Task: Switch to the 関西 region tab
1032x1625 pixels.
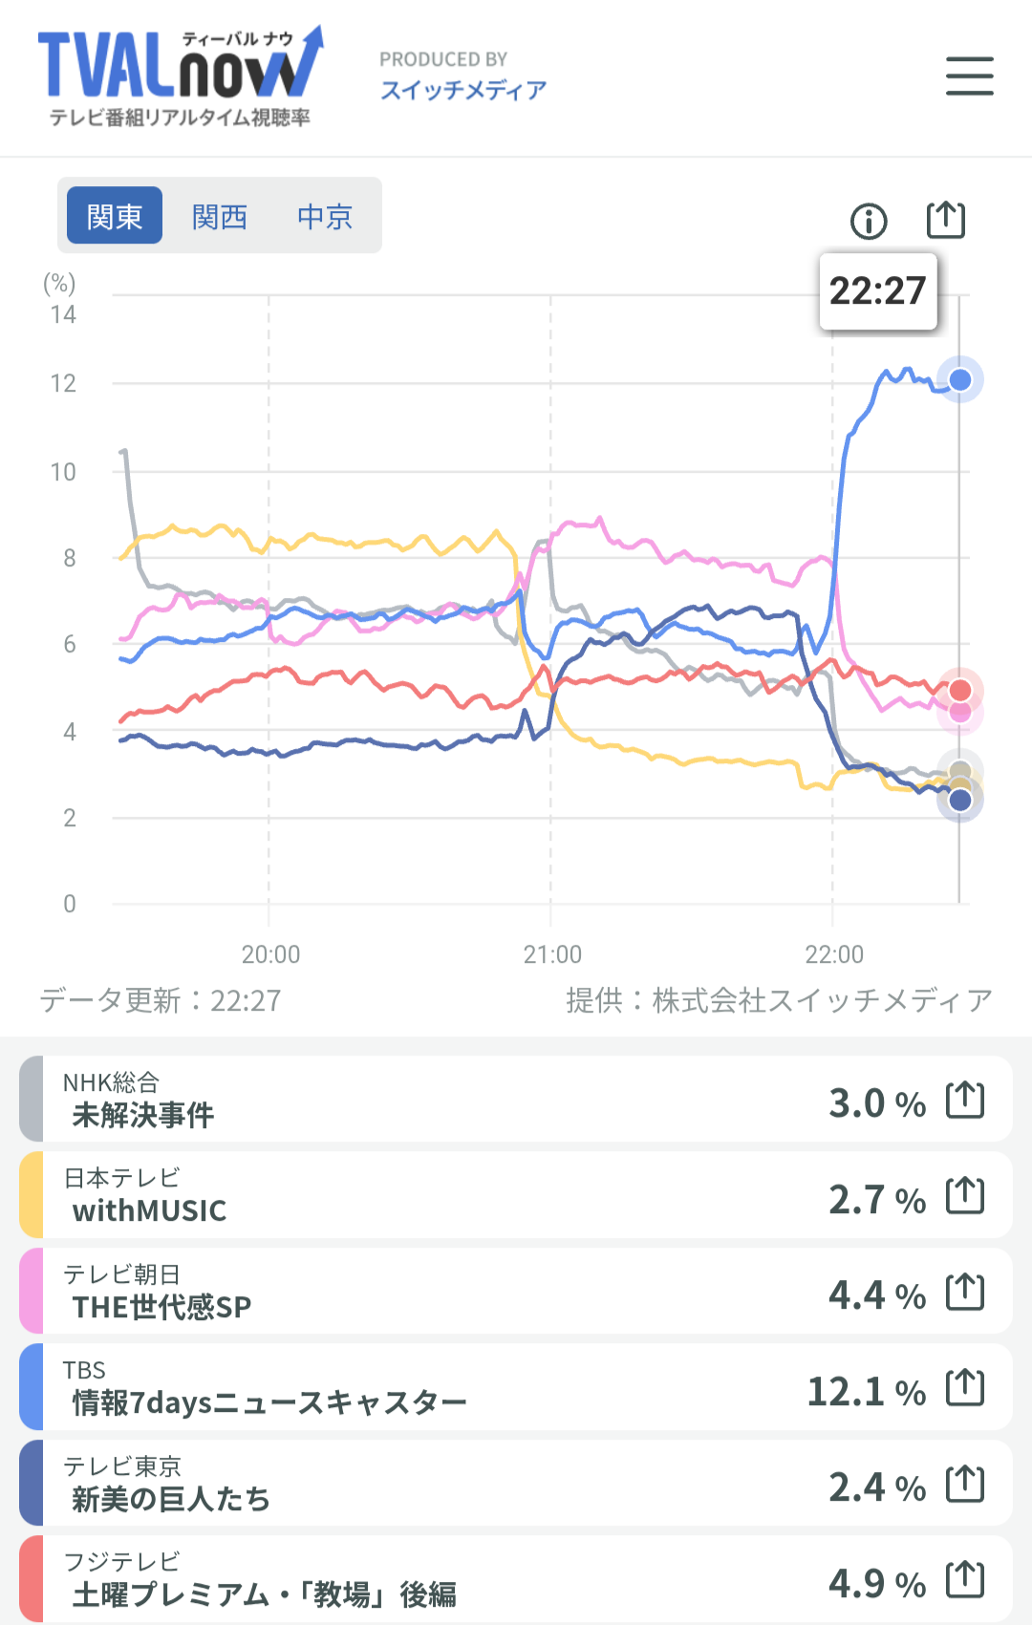Action: pyautogui.click(x=220, y=216)
